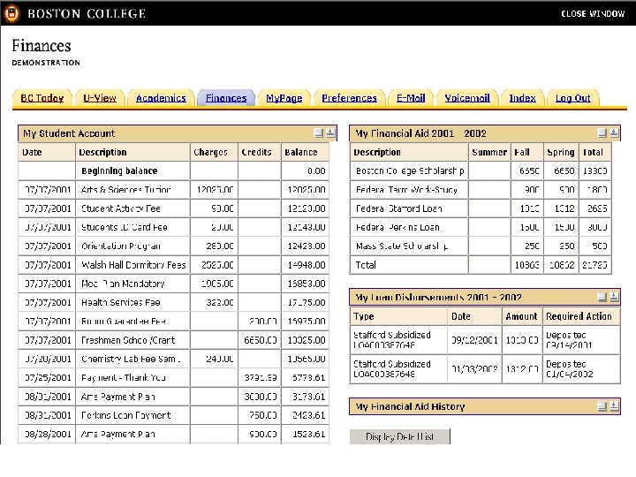Click the Charges column header
The height and width of the screenshot is (477, 636).
pos(214,152)
